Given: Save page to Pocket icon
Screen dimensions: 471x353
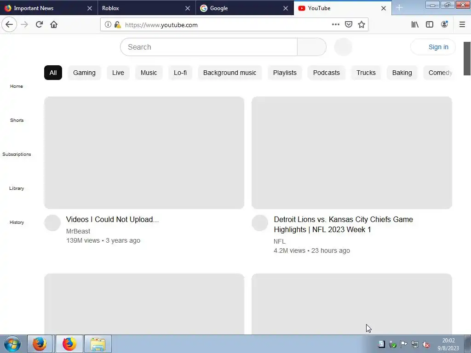Looking at the screenshot, I should point(349,25).
